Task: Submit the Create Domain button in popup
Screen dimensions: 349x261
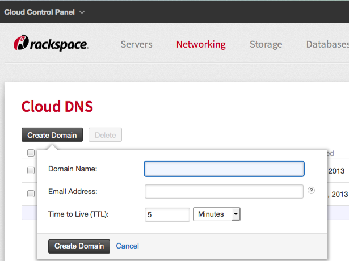Action: tap(79, 246)
